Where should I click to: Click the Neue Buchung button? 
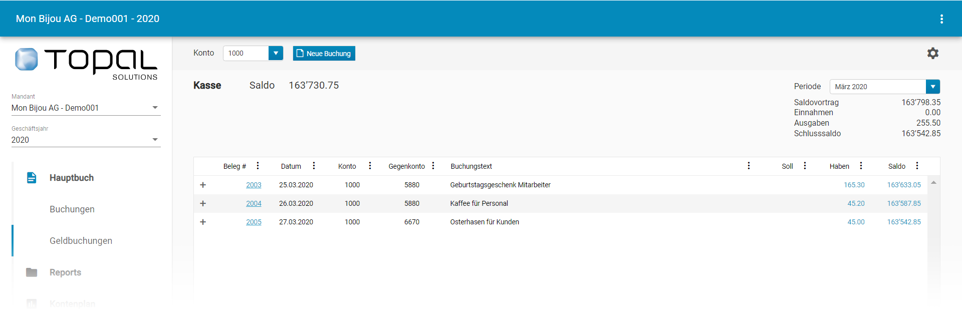324,54
